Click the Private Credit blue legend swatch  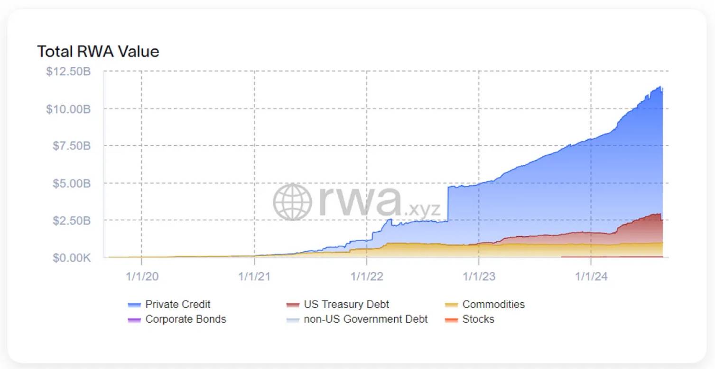coord(135,305)
